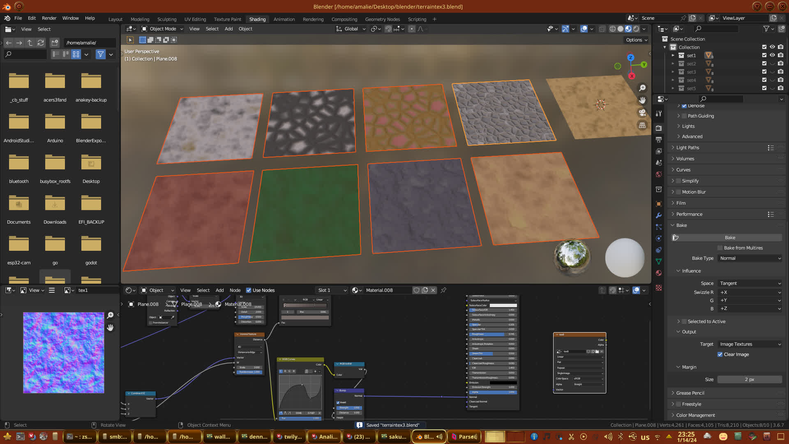
Task: Click the create new directory icon
Action: coord(55,43)
